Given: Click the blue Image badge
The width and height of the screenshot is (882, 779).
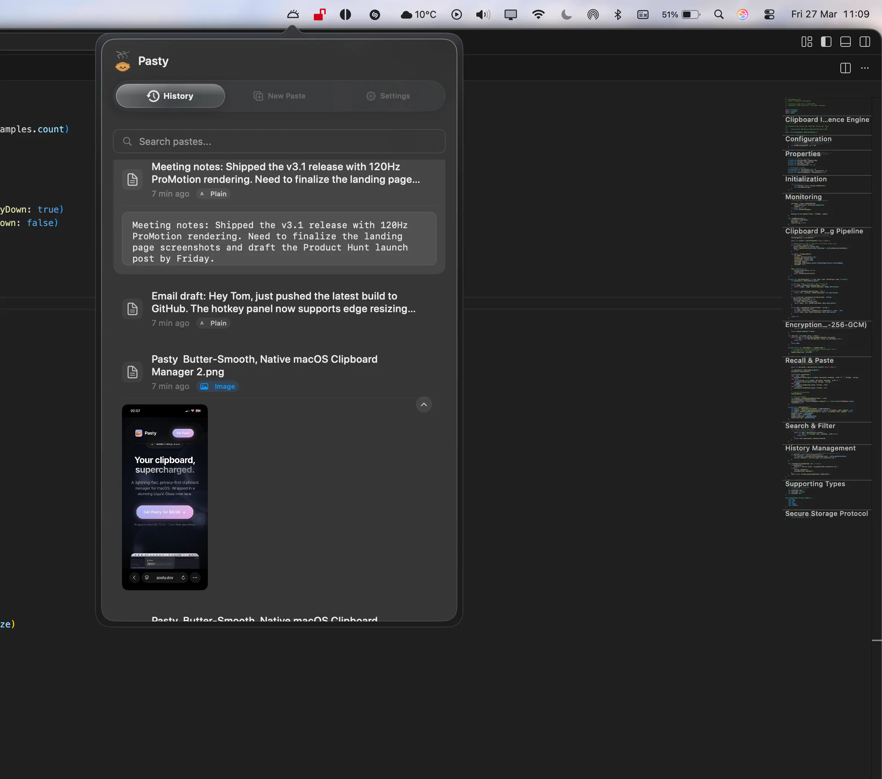Looking at the screenshot, I should point(218,387).
